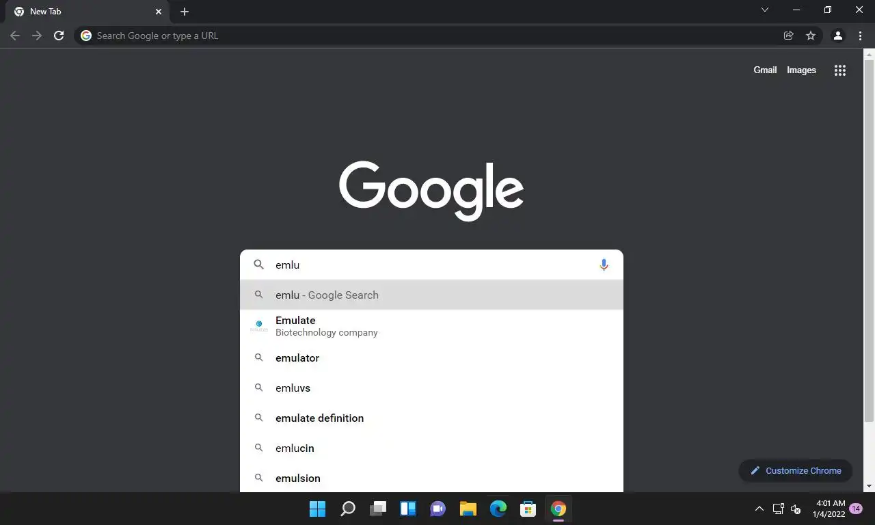Choose the 'emlu - Google Search' suggestion
The width and height of the screenshot is (875, 525).
pyautogui.click(x=431, y=295)
